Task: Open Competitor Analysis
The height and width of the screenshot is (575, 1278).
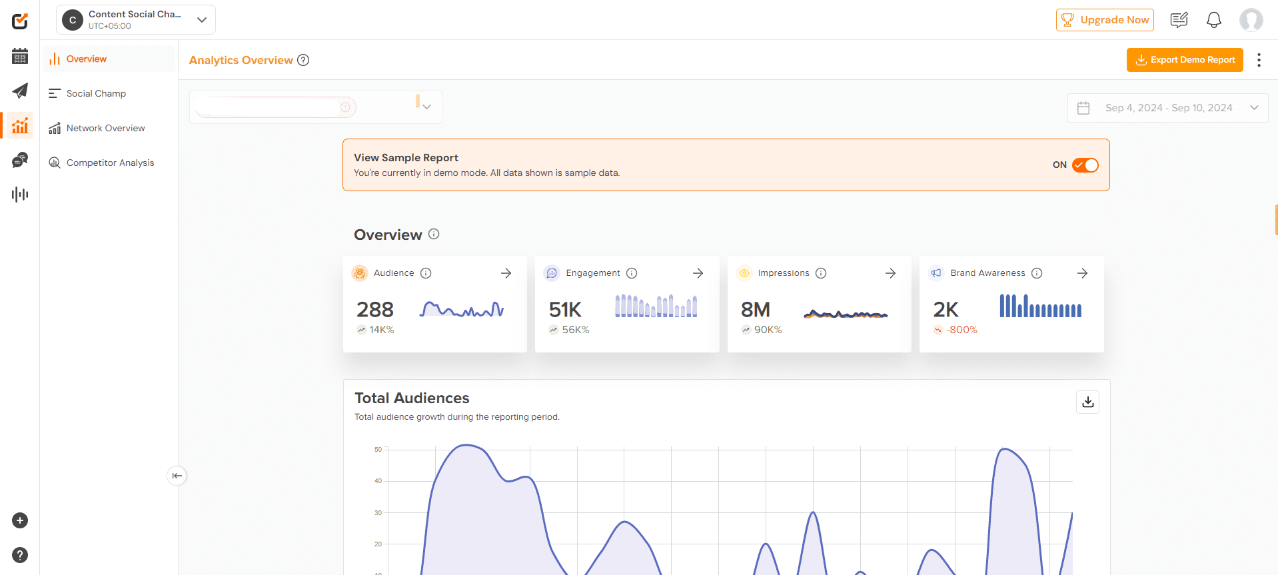Action: pos(110,163)
